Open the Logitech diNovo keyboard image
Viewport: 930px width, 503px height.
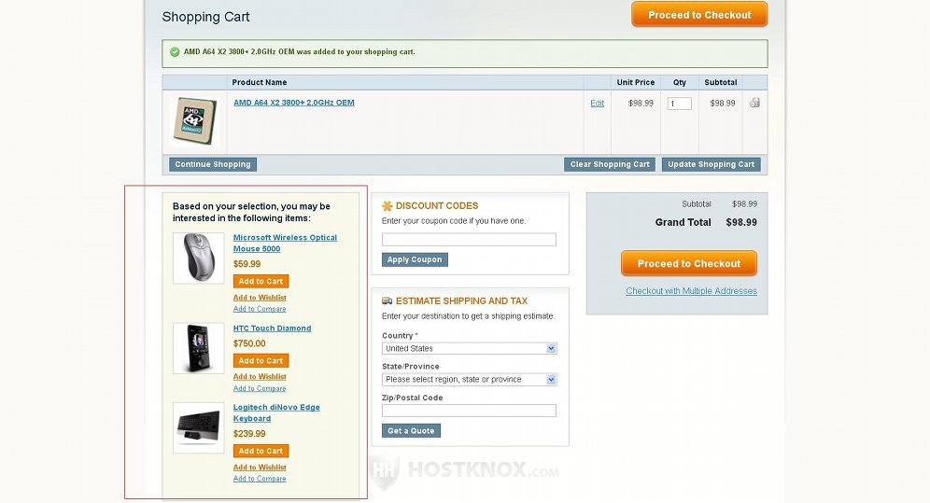click(x=198, y=427)
